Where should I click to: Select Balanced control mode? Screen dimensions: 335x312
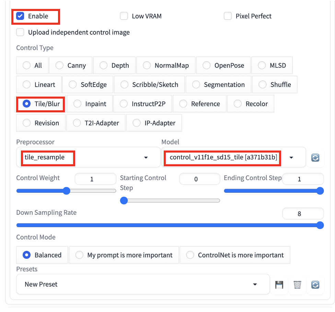coord(42,255)
